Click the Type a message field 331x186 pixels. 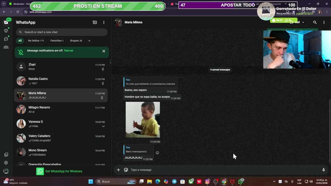pos(224,170)
